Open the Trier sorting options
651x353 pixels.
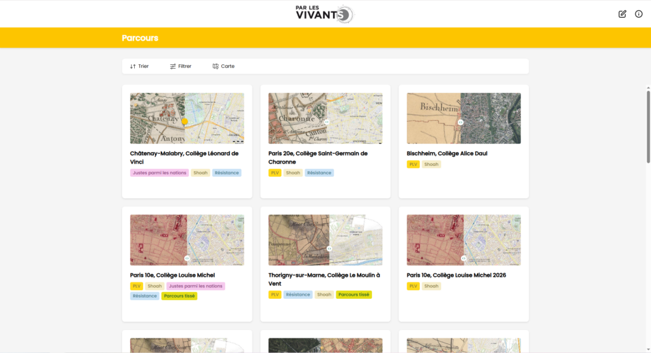click(139, 66)
